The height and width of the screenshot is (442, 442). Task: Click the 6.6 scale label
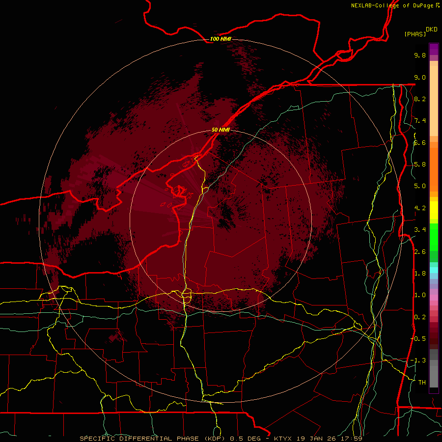pyautogui.click(x=420, y=142)
